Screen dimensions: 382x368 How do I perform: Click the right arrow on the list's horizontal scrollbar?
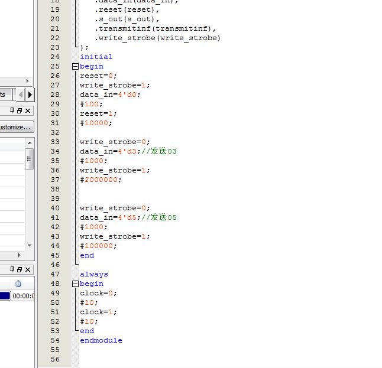27,255
